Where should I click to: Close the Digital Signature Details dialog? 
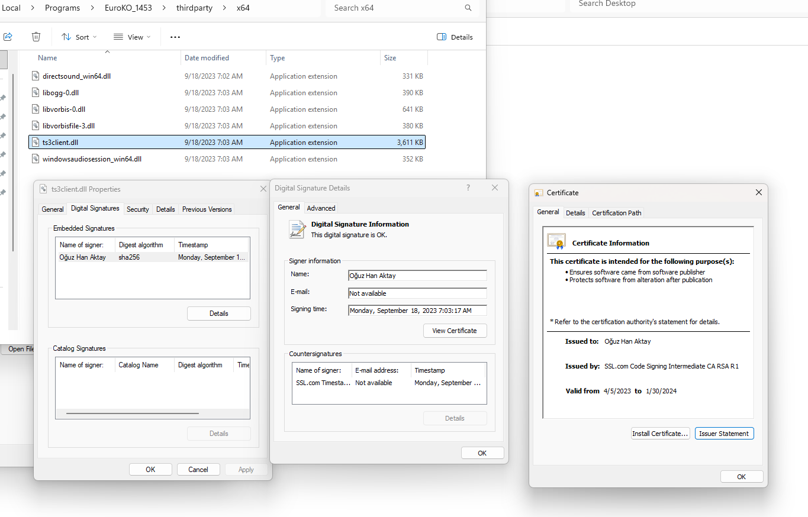click(x=495, y=188)
